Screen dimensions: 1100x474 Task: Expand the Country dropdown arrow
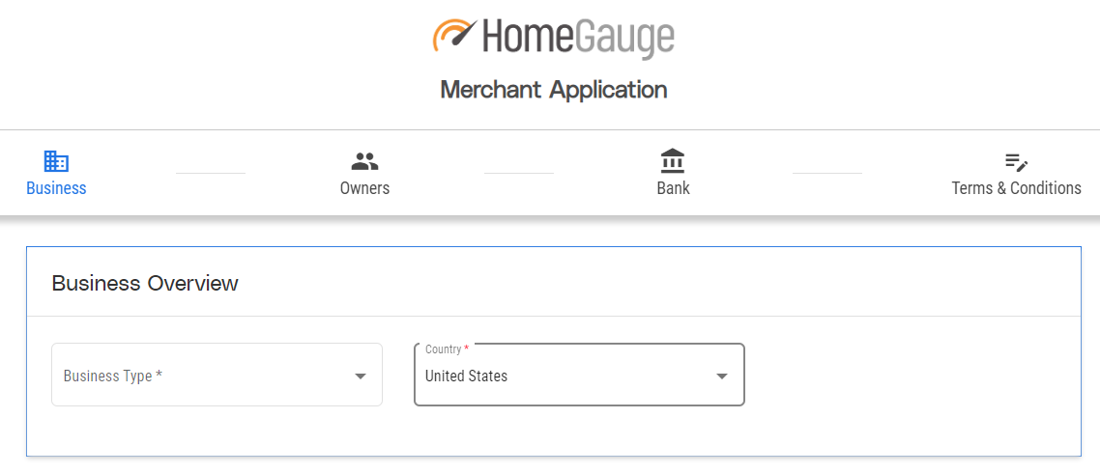coord(721,376)
